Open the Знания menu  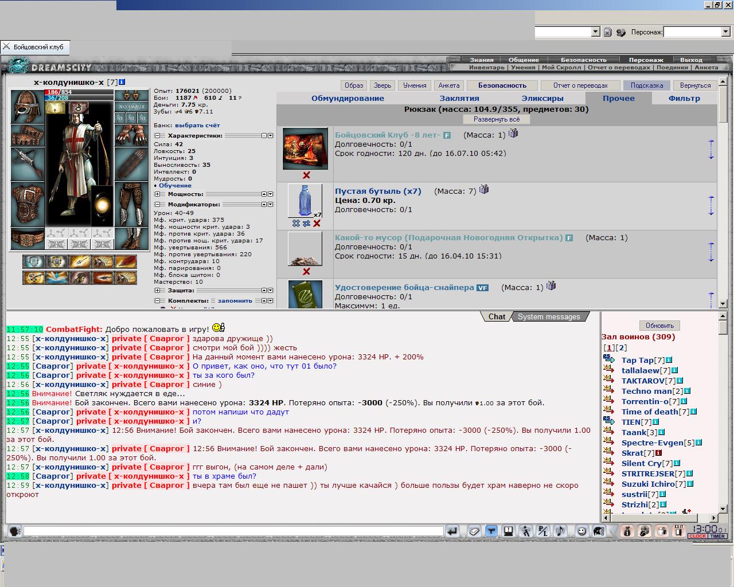click(482, 60)
